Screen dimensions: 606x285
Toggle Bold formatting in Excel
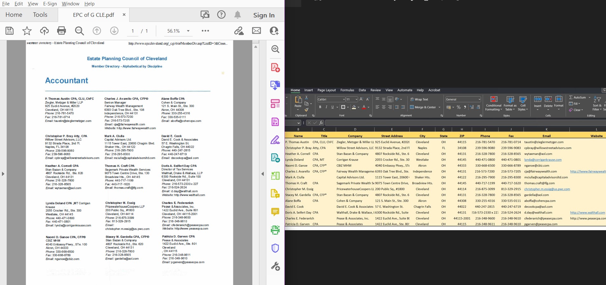[x=320, y=107]
